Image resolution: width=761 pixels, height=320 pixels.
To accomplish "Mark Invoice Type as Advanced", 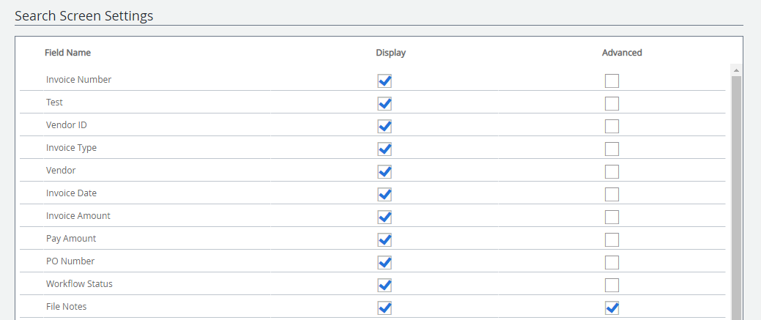I will pyautogui.click(x=612, y=149).
